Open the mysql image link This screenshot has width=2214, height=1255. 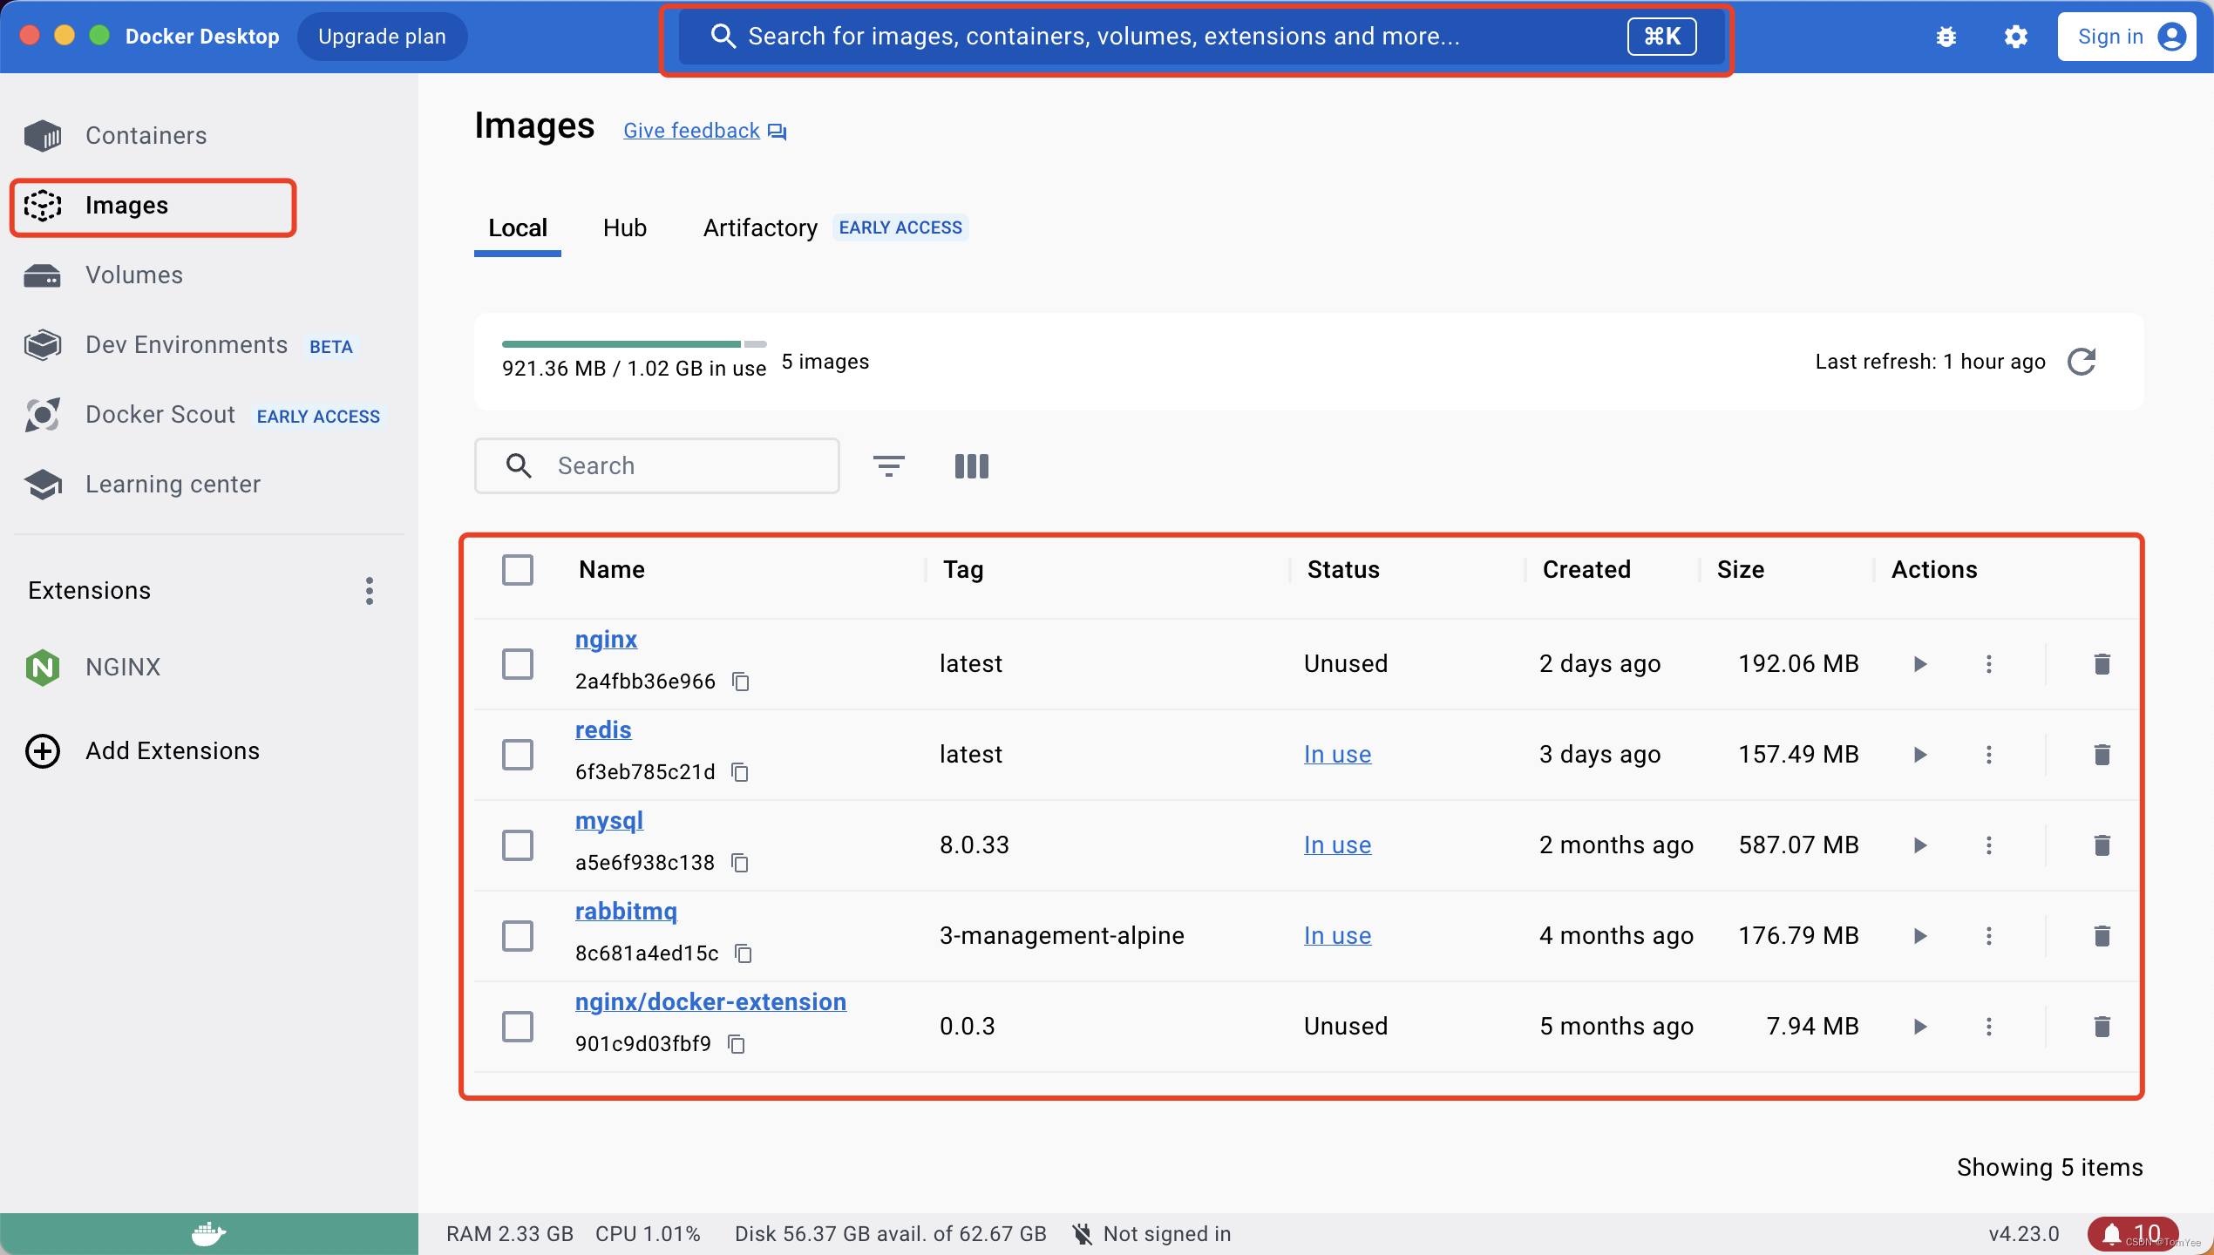(609, 821)
